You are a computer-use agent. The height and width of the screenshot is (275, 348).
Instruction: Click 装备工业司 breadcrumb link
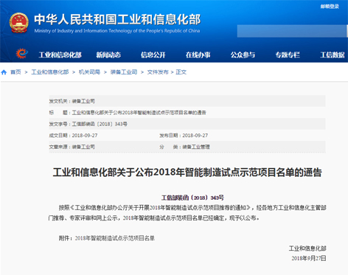tap(124, 72)
